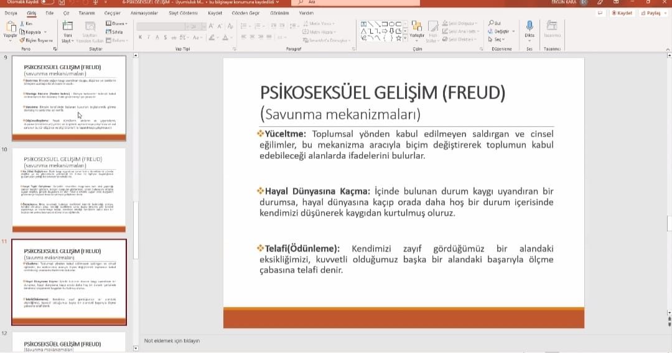Viewport: 672px width, 353px height.
Task: Justify the paragraph text
Action: point(269,38)
